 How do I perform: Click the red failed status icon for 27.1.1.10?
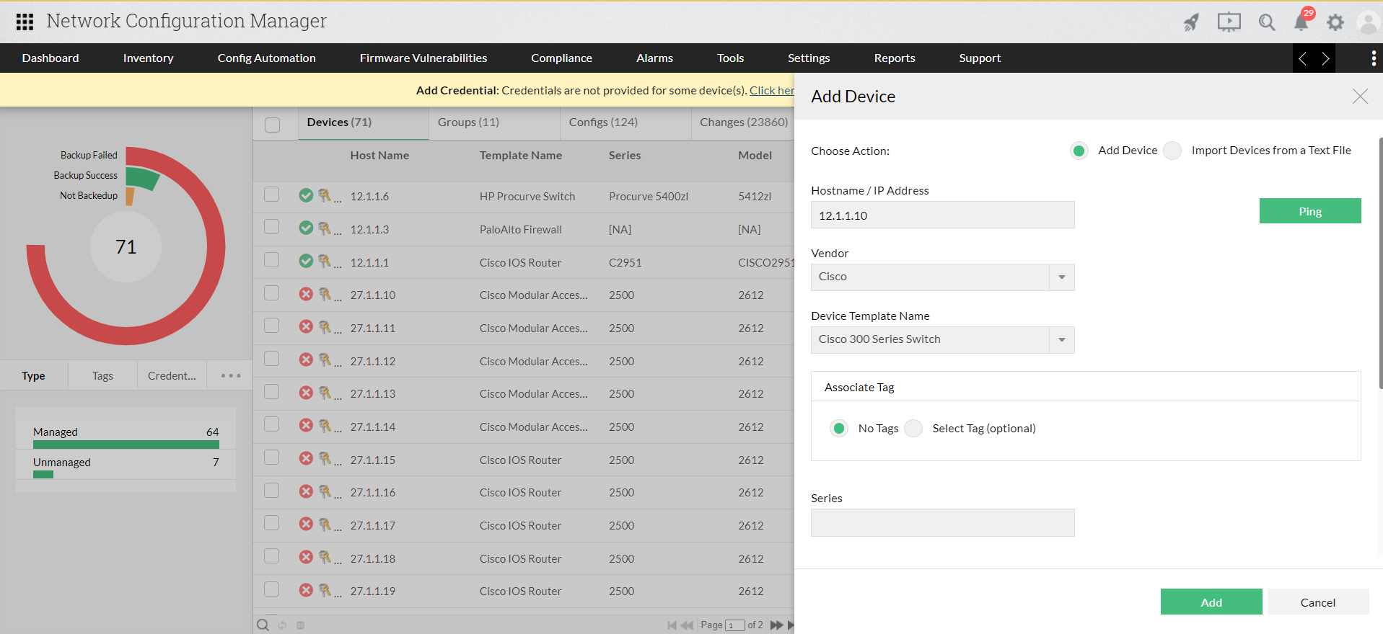point(306,294)
